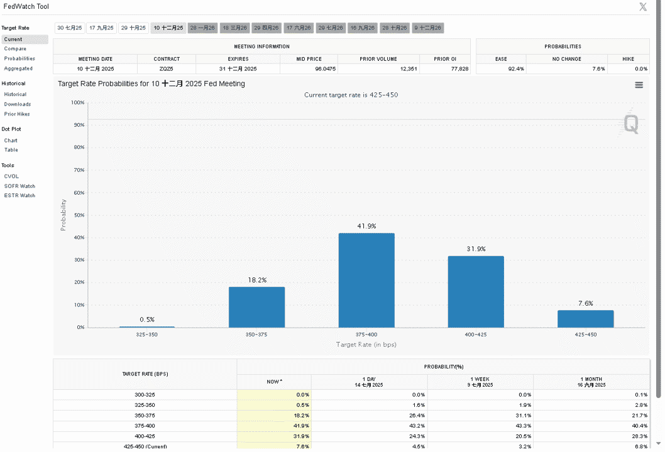Click the expires date 31 十二月 2025
The height and width of the screenshot is (452, 665).
coord(238,68)
